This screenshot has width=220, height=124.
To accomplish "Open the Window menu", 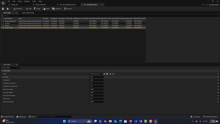I will [27, 1].
